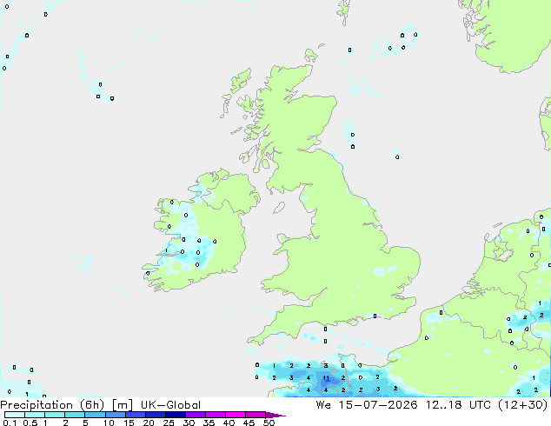Click the '15' legend scale label
This screenshot has height=426, width=551.
[x=129, y=423]
